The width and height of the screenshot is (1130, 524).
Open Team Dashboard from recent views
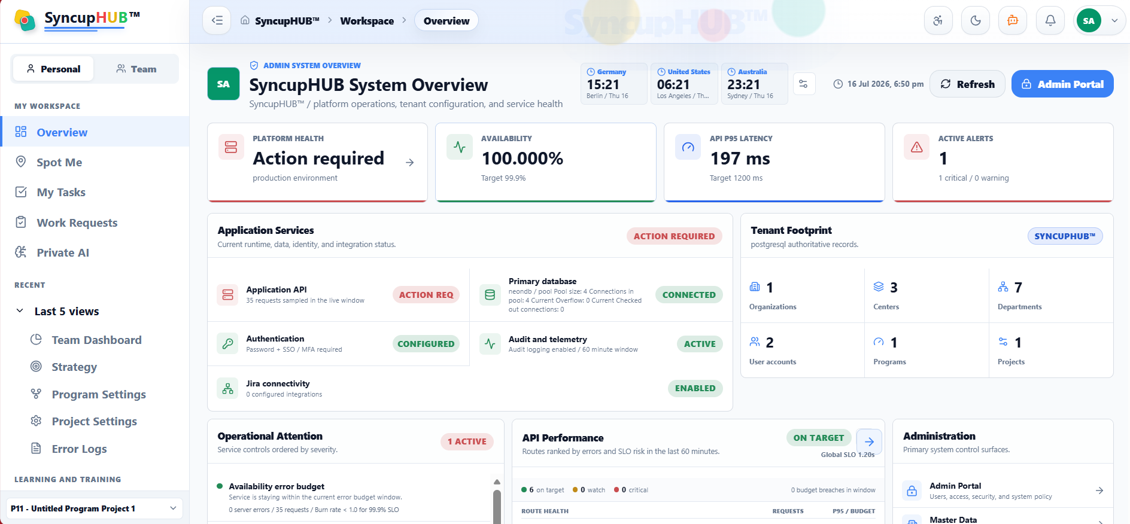click(x=96, y=340)
